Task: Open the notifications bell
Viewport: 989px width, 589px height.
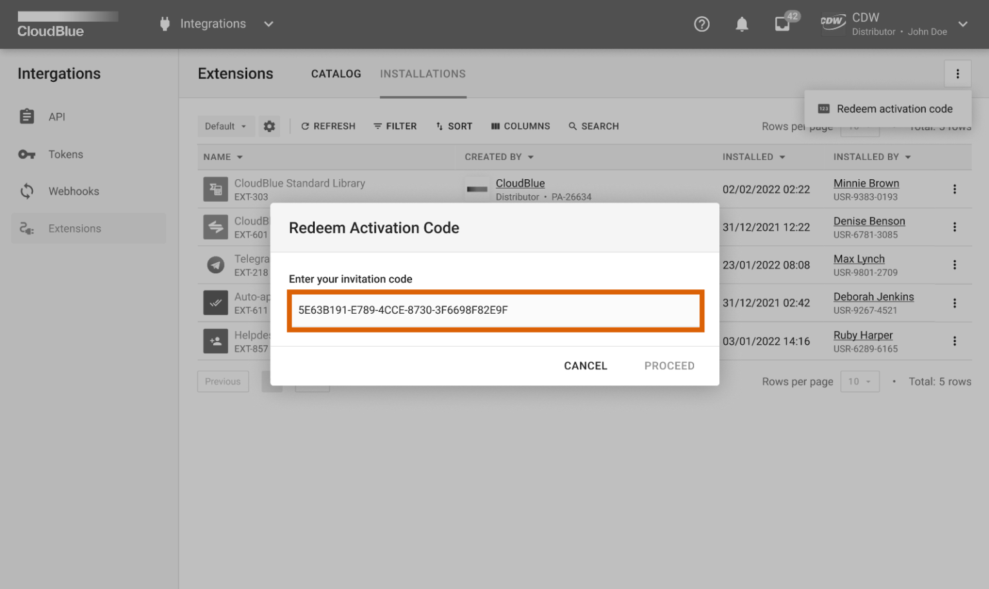Action: point(741,24)
